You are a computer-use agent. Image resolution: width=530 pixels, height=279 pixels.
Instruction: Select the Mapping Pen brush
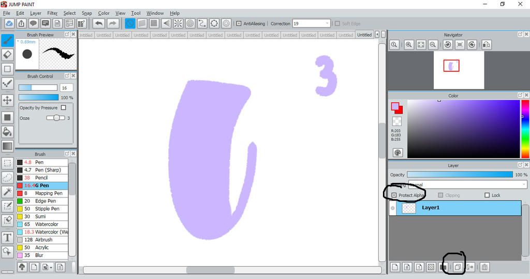(42, 193)
